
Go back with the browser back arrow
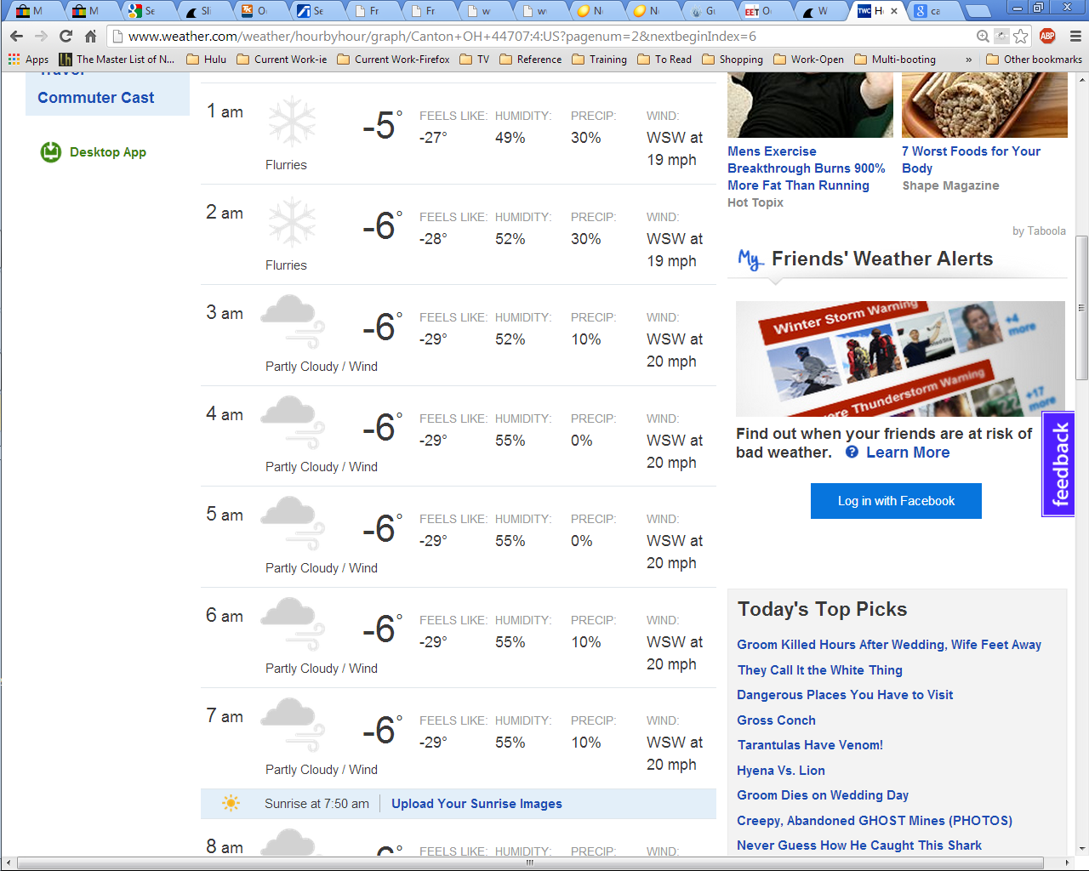click(16, 36)
